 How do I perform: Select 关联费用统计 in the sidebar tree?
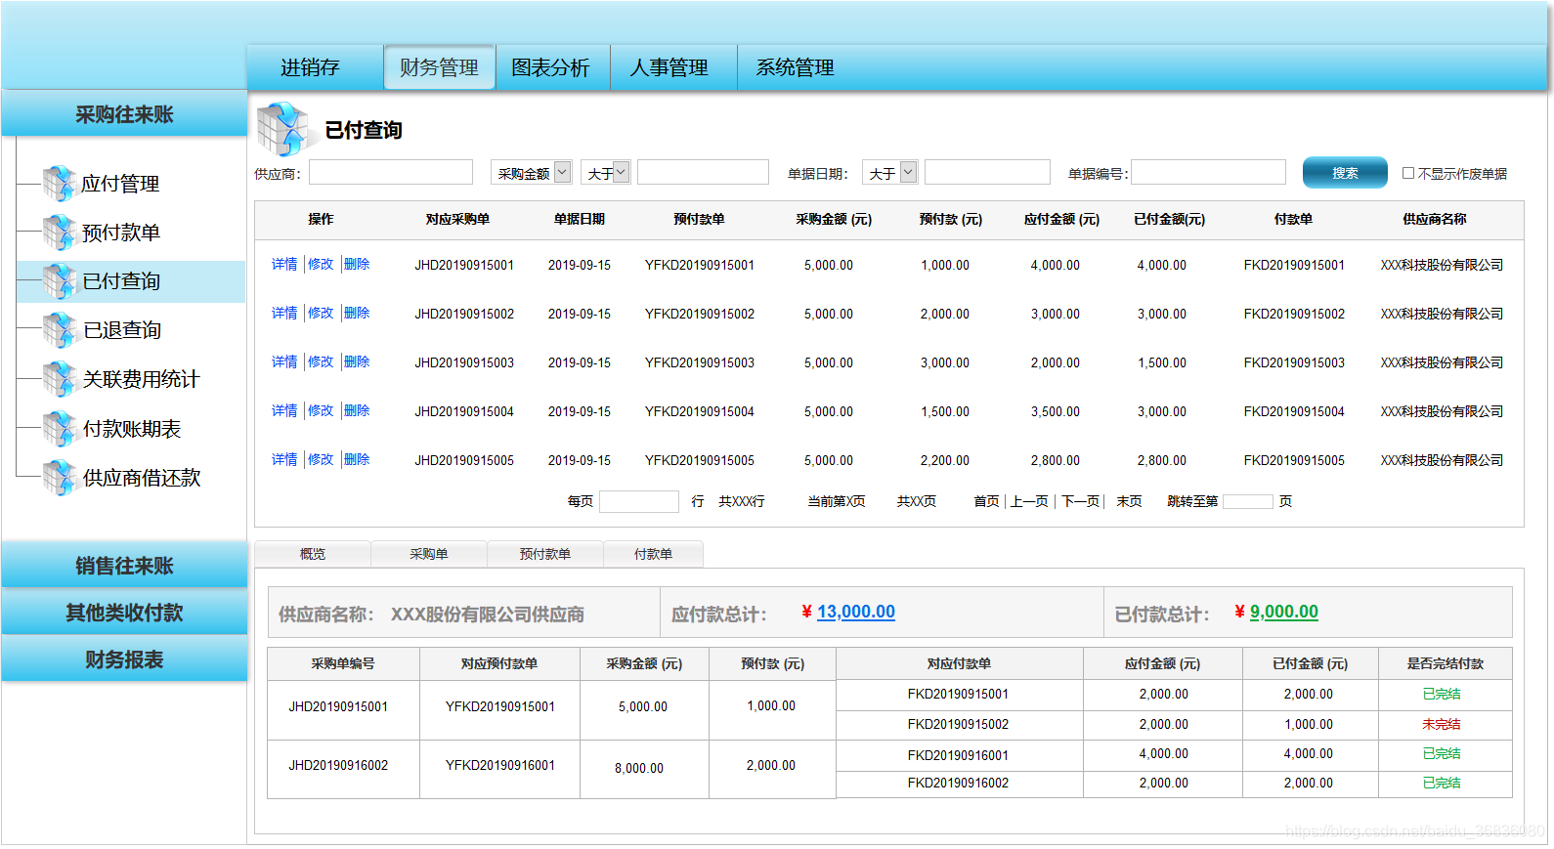point(141,379)
